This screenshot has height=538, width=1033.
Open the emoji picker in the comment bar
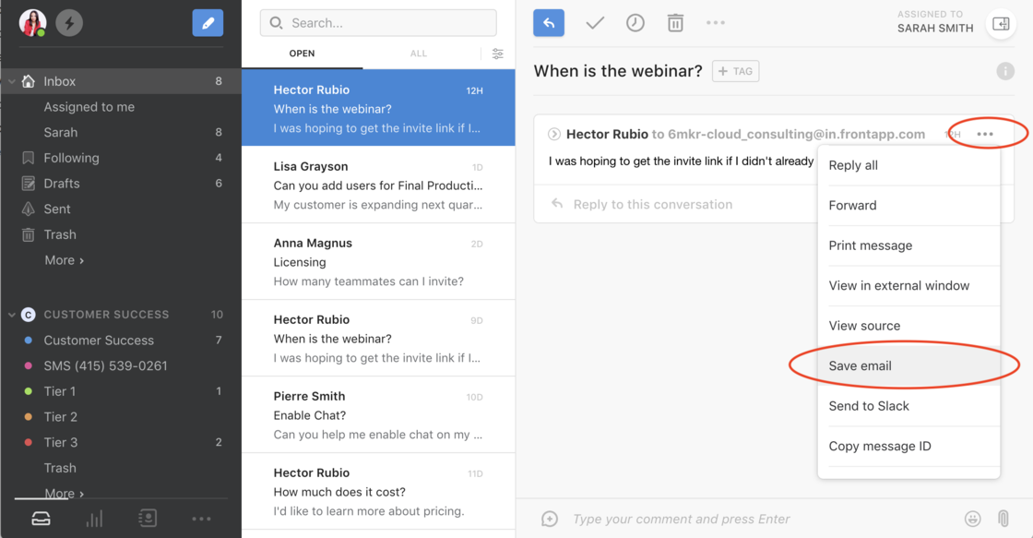pyautogui.click(x=973, y=519)
